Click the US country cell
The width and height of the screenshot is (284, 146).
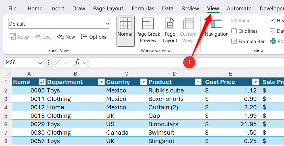(126, 124)
